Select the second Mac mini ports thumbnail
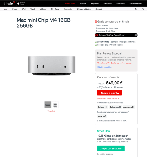Screen dimensions: 147x157 click(x=55, y=105)
